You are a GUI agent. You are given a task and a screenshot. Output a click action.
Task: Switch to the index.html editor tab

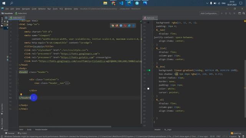17,18
